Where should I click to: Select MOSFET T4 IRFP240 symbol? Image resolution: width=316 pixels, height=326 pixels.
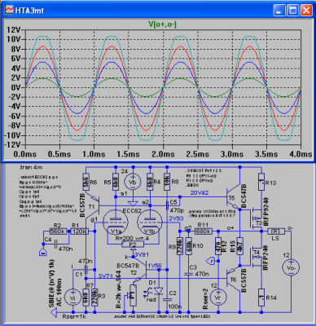pos(256,256)
